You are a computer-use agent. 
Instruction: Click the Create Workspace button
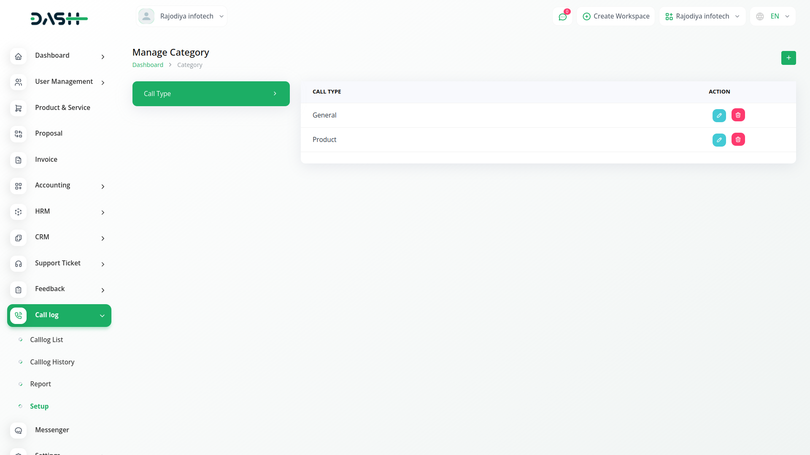616,16
